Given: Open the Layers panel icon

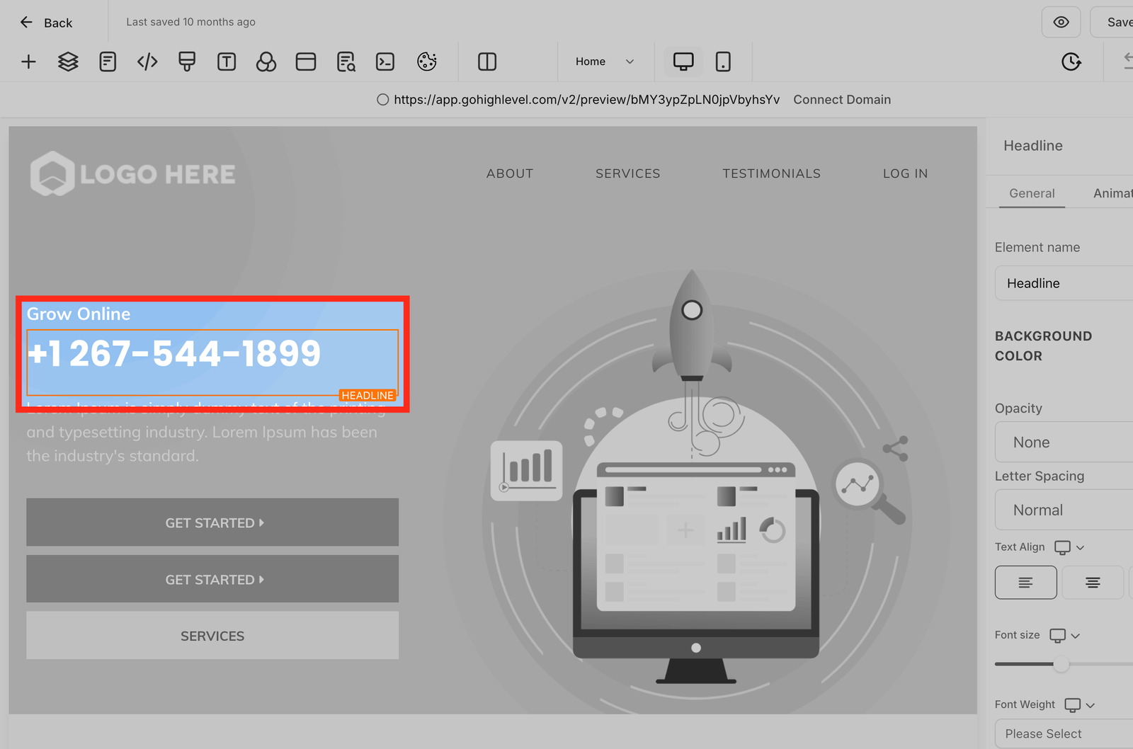Looking at the screenshot, I should point(68,62).
